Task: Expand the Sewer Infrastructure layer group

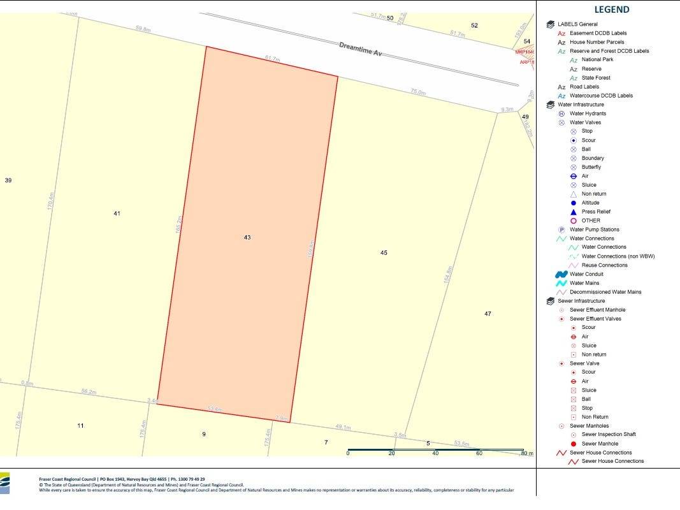Action: pos(551,301)
